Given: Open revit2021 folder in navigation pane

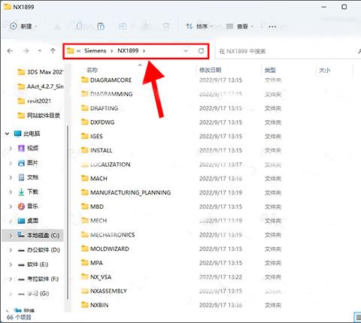Looking at the screenshot, I should pyautogui.click(x=35, y=101).
